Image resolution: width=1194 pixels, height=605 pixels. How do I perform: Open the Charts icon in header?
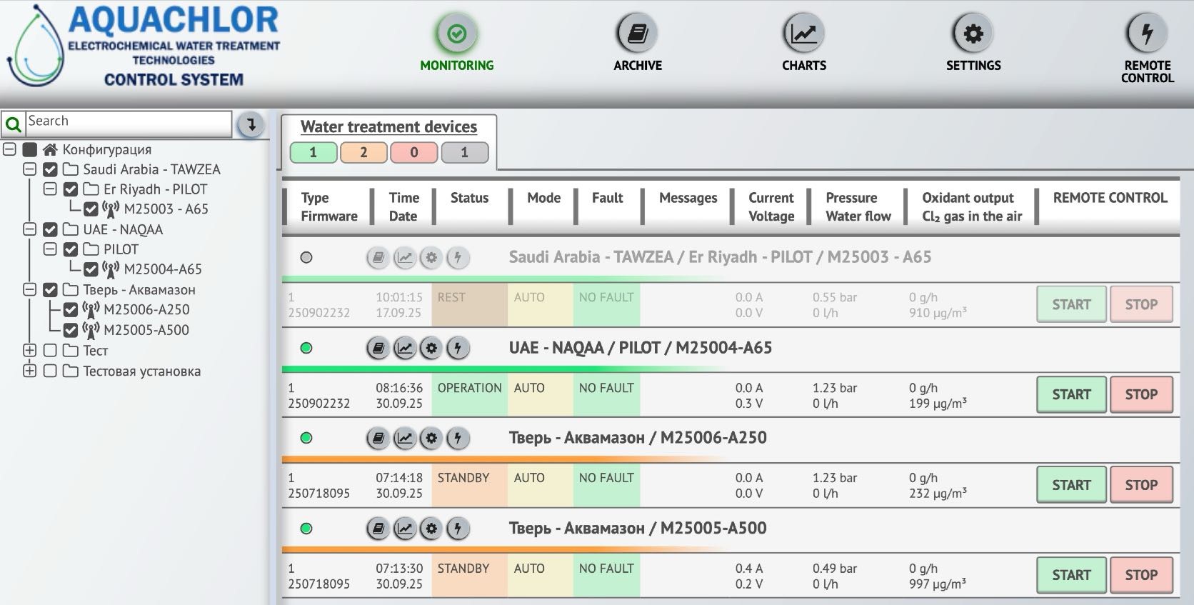click(x=803, y=33)
